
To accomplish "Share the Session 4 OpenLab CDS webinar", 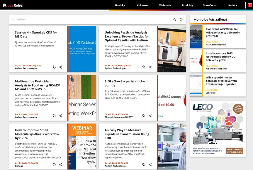I will (x=61, y=67).
